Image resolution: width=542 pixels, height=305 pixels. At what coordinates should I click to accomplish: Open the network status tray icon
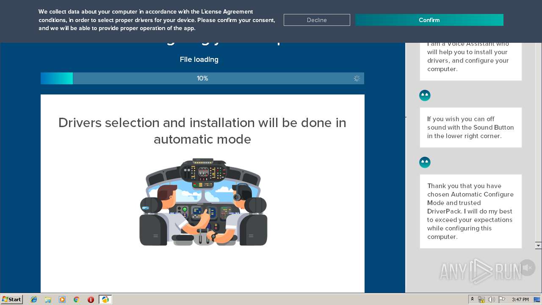(x=481, y=299)
